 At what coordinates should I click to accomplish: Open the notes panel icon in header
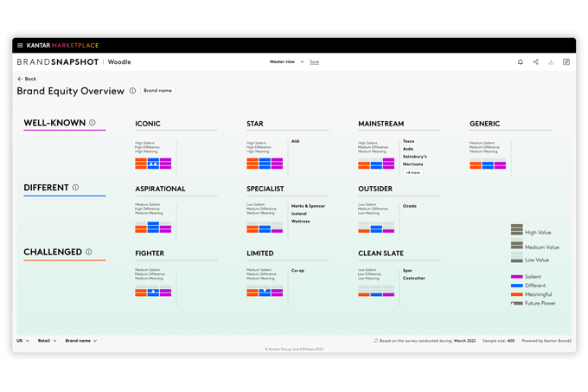coord(566,62)
